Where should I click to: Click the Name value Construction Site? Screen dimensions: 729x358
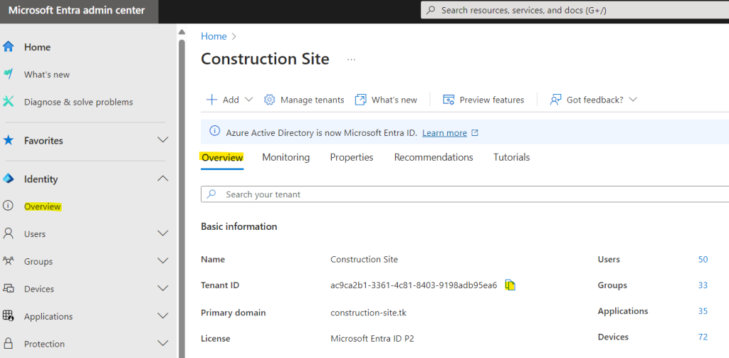tap(364, 260)
